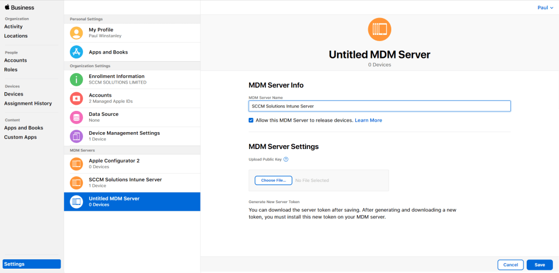This screenshot has width=559, height=273.
Task: Click the Apple Configurator 2 server icon
Action: tap(77, 164)
